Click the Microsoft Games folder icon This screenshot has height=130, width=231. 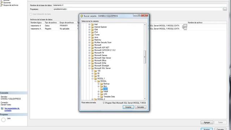coord(92,55)
